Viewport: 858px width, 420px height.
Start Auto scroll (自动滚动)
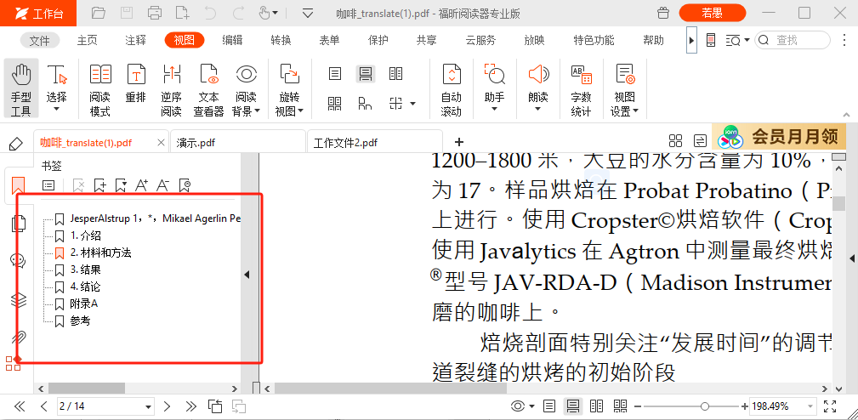[x=452, y=89]
